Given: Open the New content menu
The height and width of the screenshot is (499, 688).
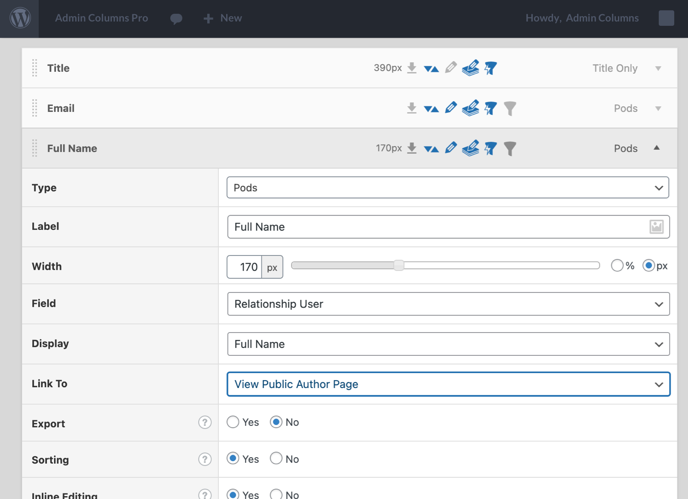Looking at the screenshot, I should click(x=231, y=18).
